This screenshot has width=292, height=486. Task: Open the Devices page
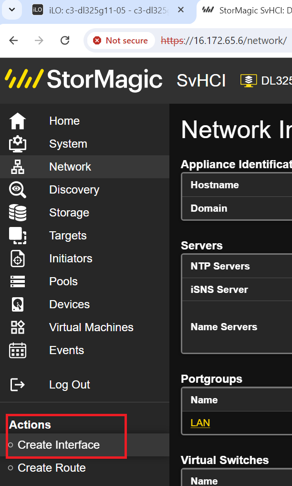click(x=69, y=304)
